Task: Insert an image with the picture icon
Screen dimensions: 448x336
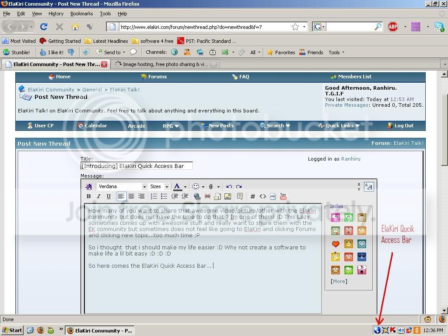Action: (x=227, y=196)
